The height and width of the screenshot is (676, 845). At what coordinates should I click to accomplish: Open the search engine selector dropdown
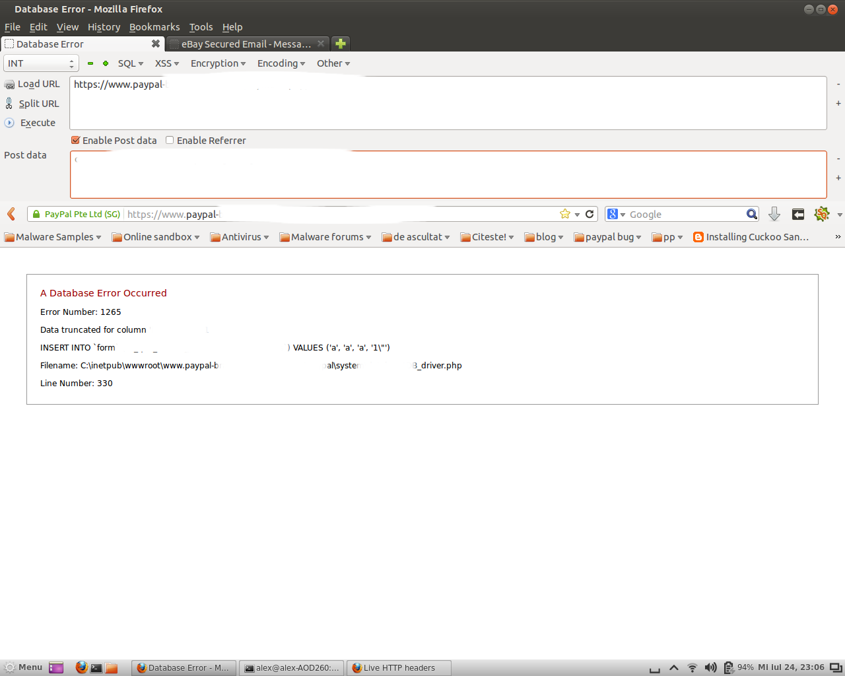click(616, 214)
